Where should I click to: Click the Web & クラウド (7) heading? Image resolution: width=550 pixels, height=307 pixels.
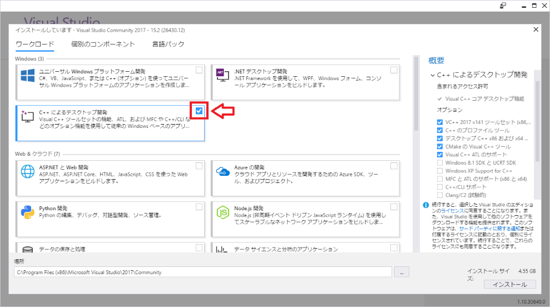coord(37,153)
